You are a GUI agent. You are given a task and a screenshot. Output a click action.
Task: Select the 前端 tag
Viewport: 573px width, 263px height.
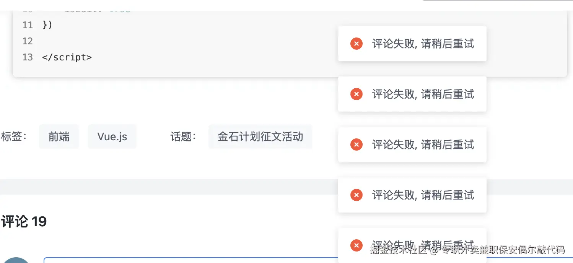[59, 136]
